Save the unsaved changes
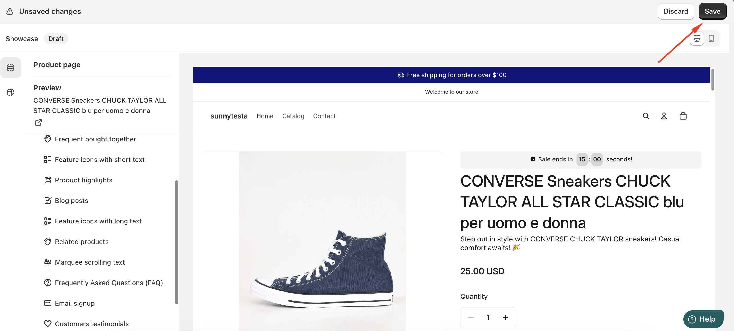The width and height of the screenshot is (734, 331). pyautogui.click(x=712, y=11)
